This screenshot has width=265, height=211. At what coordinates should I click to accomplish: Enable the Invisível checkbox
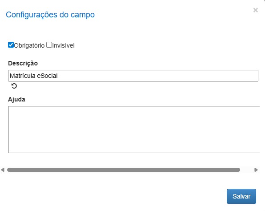(49, 45)
